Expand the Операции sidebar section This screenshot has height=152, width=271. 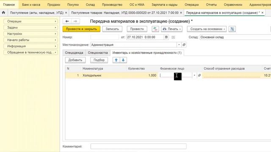(31, 22)
